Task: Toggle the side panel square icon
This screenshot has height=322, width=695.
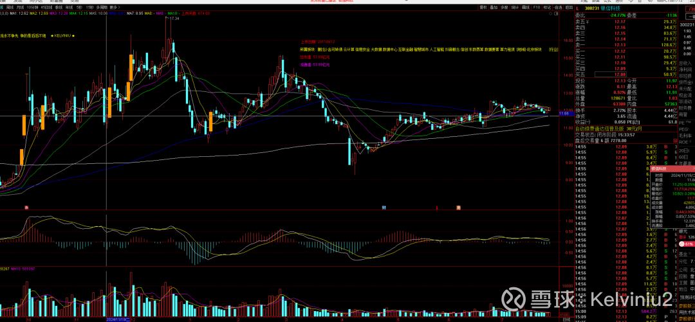Action: click(x=556, y=13)
